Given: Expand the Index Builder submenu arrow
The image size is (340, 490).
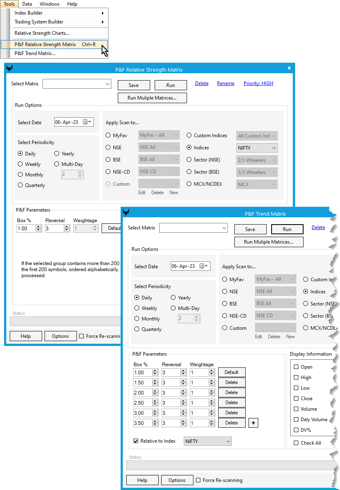Looking at the screenshot, I should 103,13.
